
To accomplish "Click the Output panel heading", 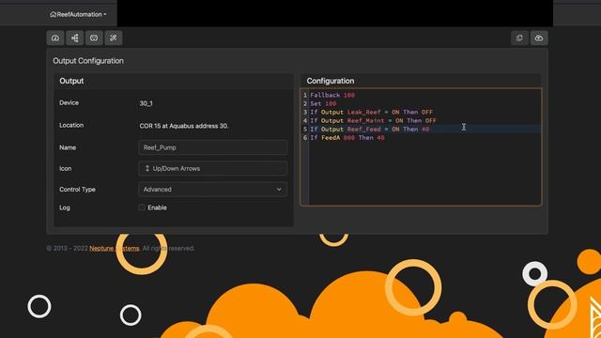I will tap(71, 81).
